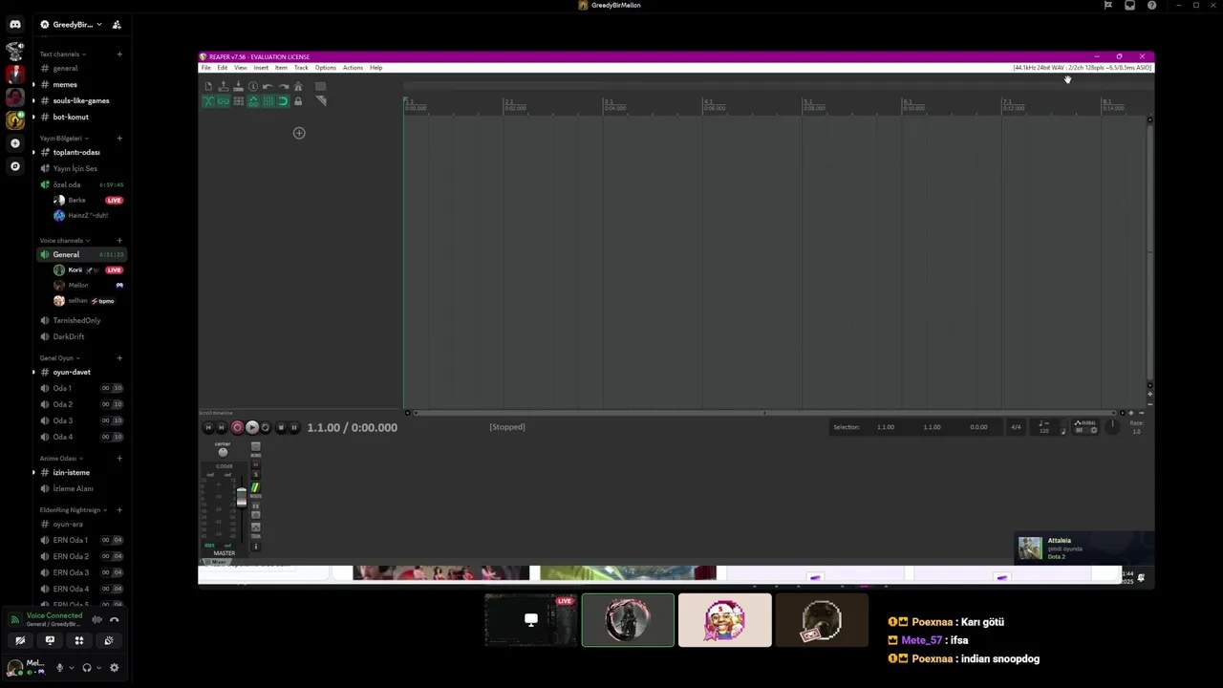Click the Route button on master track

coord(255,487)
